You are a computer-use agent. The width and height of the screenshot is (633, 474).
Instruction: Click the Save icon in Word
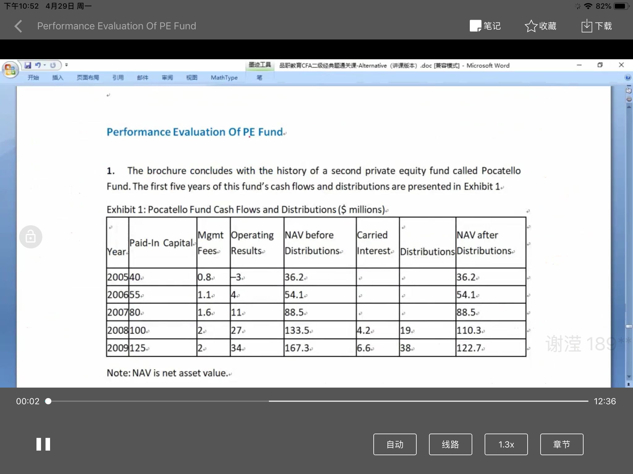pyautogui.click(x=28, y=65)
